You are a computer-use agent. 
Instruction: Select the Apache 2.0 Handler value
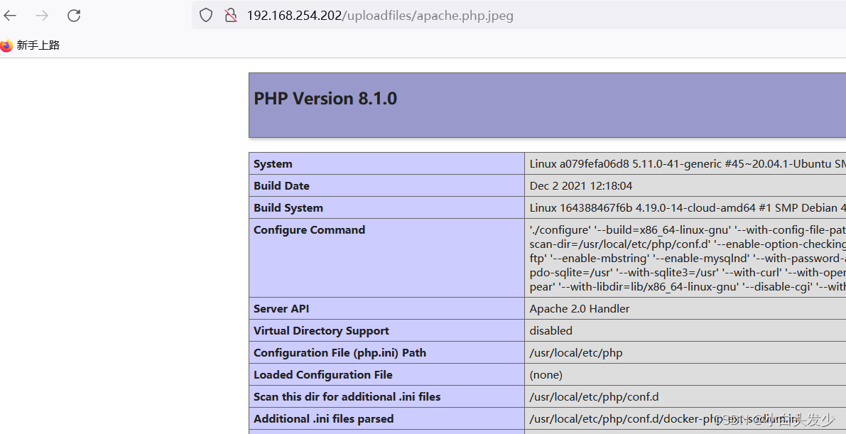580,309
